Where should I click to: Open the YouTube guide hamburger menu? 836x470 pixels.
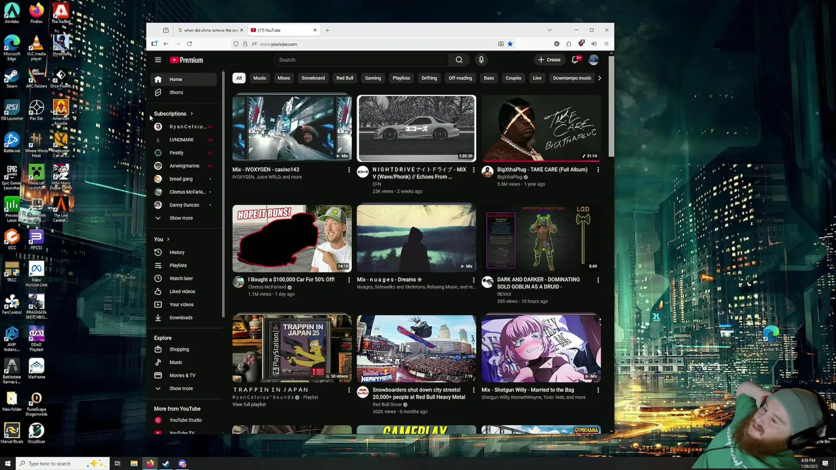tap(157, 60)
